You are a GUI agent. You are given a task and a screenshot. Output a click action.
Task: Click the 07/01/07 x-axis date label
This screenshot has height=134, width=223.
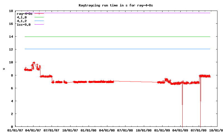(x=52, y=130)
